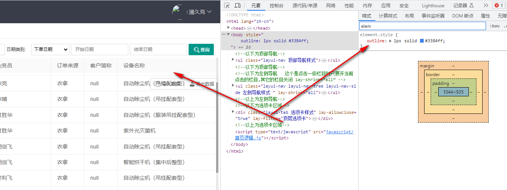Open the DOM 断点 sub-tab
The image size is (507, 190).
coord(463,16)
